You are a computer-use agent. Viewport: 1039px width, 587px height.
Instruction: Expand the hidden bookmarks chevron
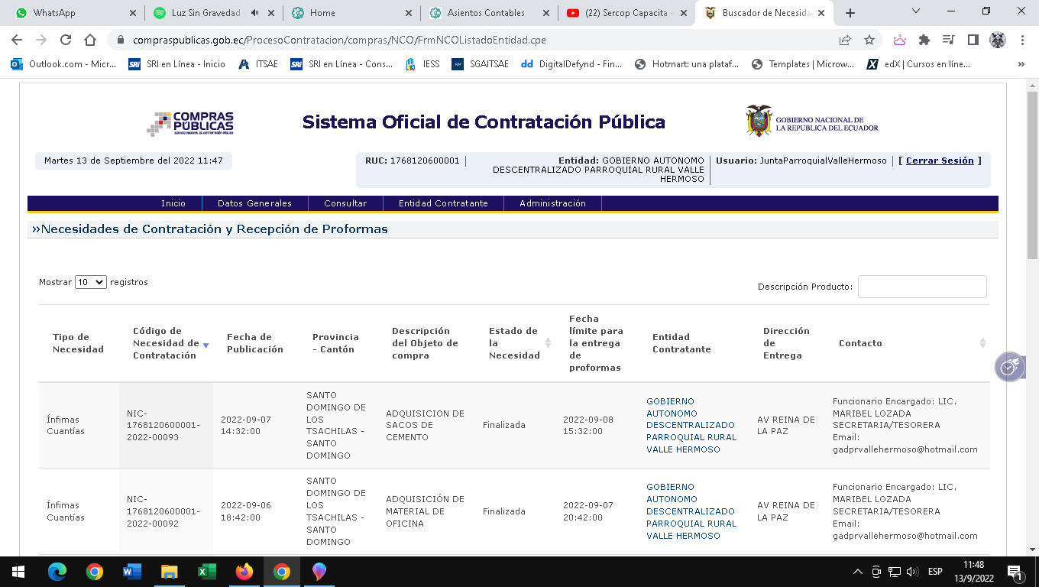[1021, 64]
